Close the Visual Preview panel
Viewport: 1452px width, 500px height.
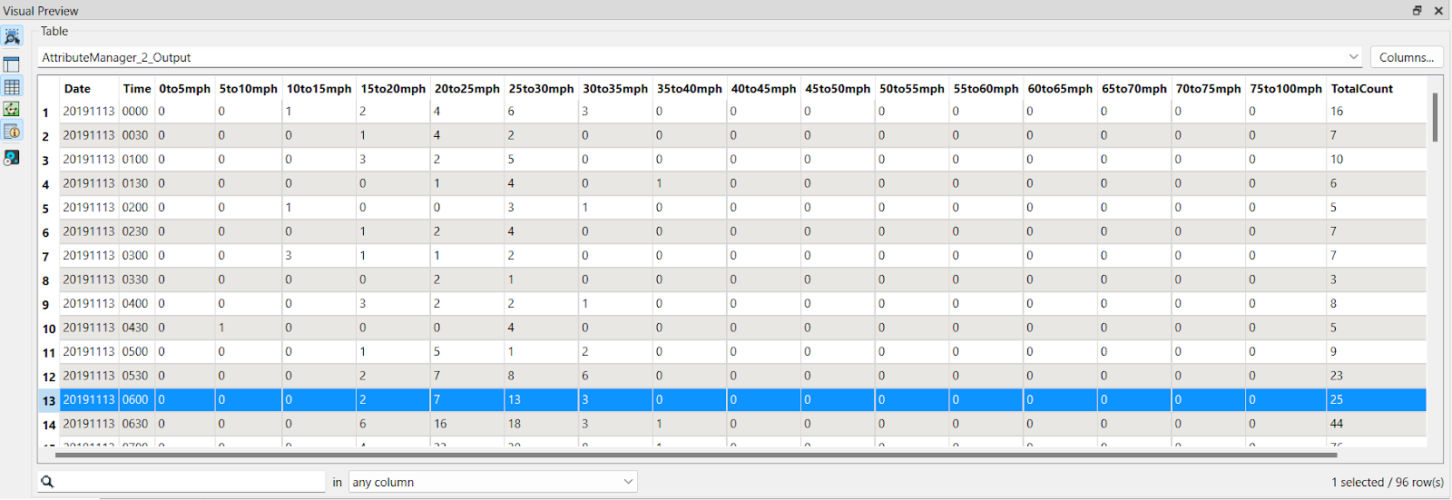pyautogui.click(x=1438, y=10)
